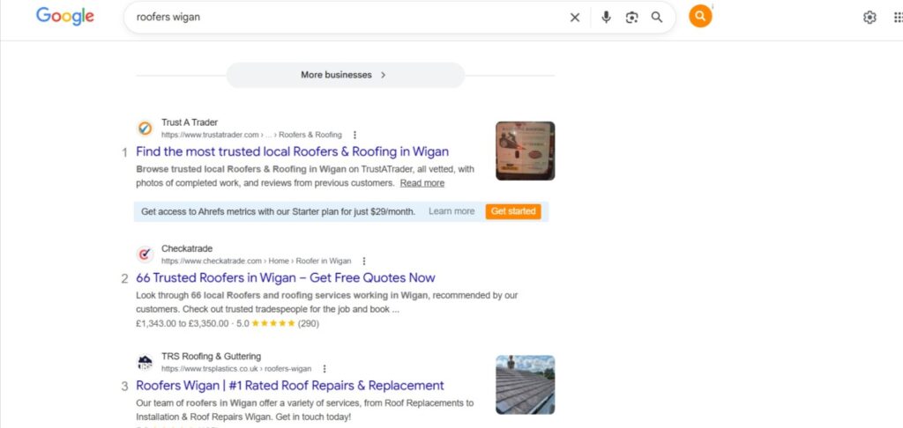Click the Checkatrade favicon
This screenshot has width=903, height=428.
146,255
